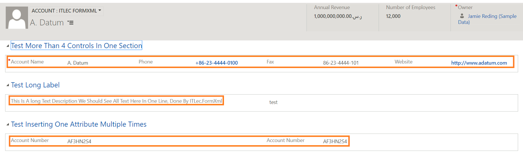Open the Account : ITLEC FORMXML form selector dropdown

click(x=67, y=11)
